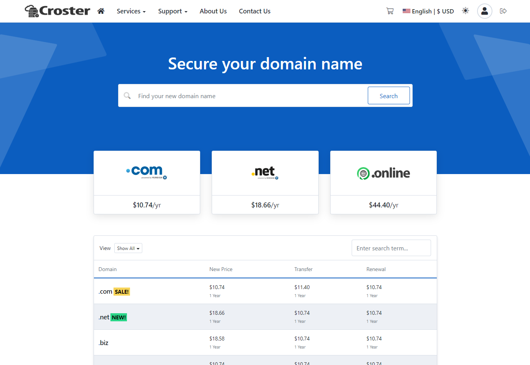Click the .net NEW! badge row

[119, 317]
